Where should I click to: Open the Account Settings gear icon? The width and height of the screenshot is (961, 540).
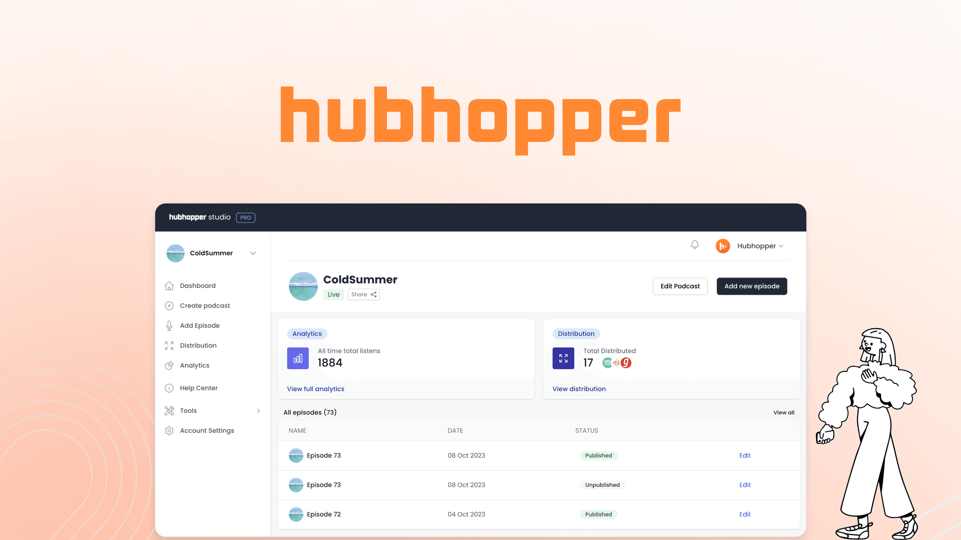169,431
